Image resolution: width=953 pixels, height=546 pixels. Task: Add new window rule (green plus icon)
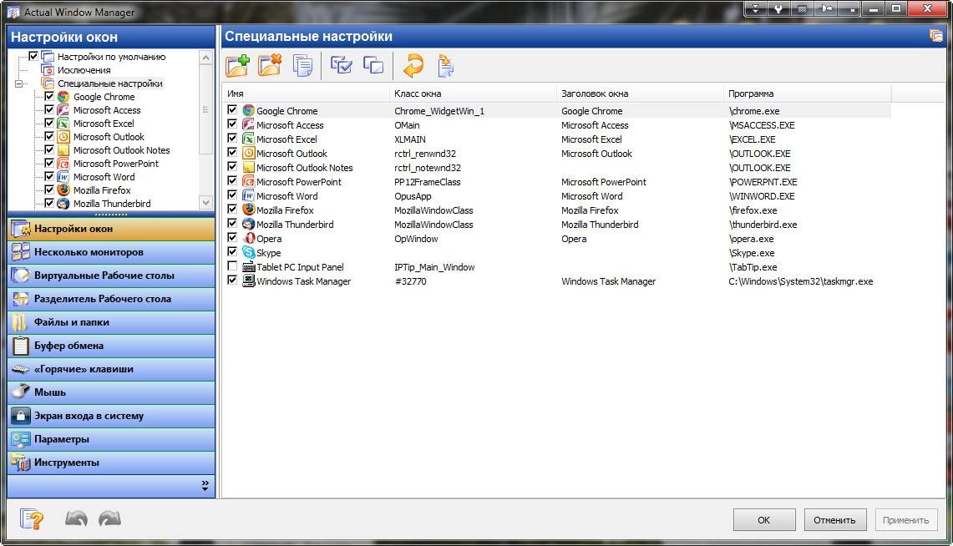tap(238, 66)
